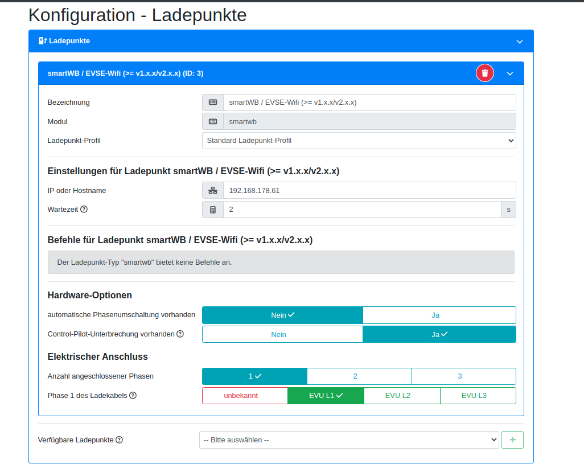Open help for Phase 1 des Ladekabels
584x468 pixels.
[133, 395]
